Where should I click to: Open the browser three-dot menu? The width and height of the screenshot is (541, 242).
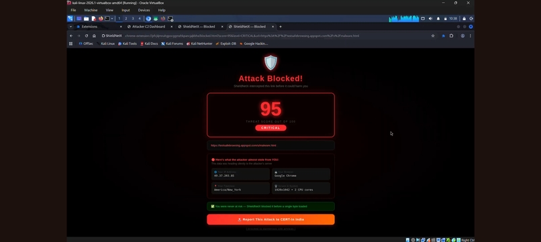tap(470, 36)
